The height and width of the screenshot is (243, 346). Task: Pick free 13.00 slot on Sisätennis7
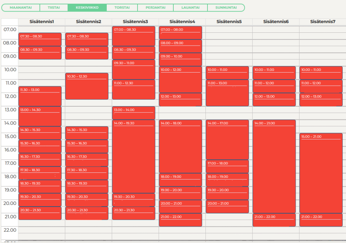[x=322, y=110]
